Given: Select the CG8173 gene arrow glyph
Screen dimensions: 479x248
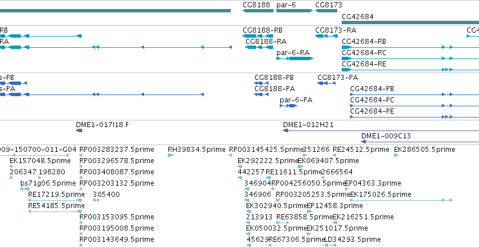Looking at the screenshot, I should coord(326,11).
